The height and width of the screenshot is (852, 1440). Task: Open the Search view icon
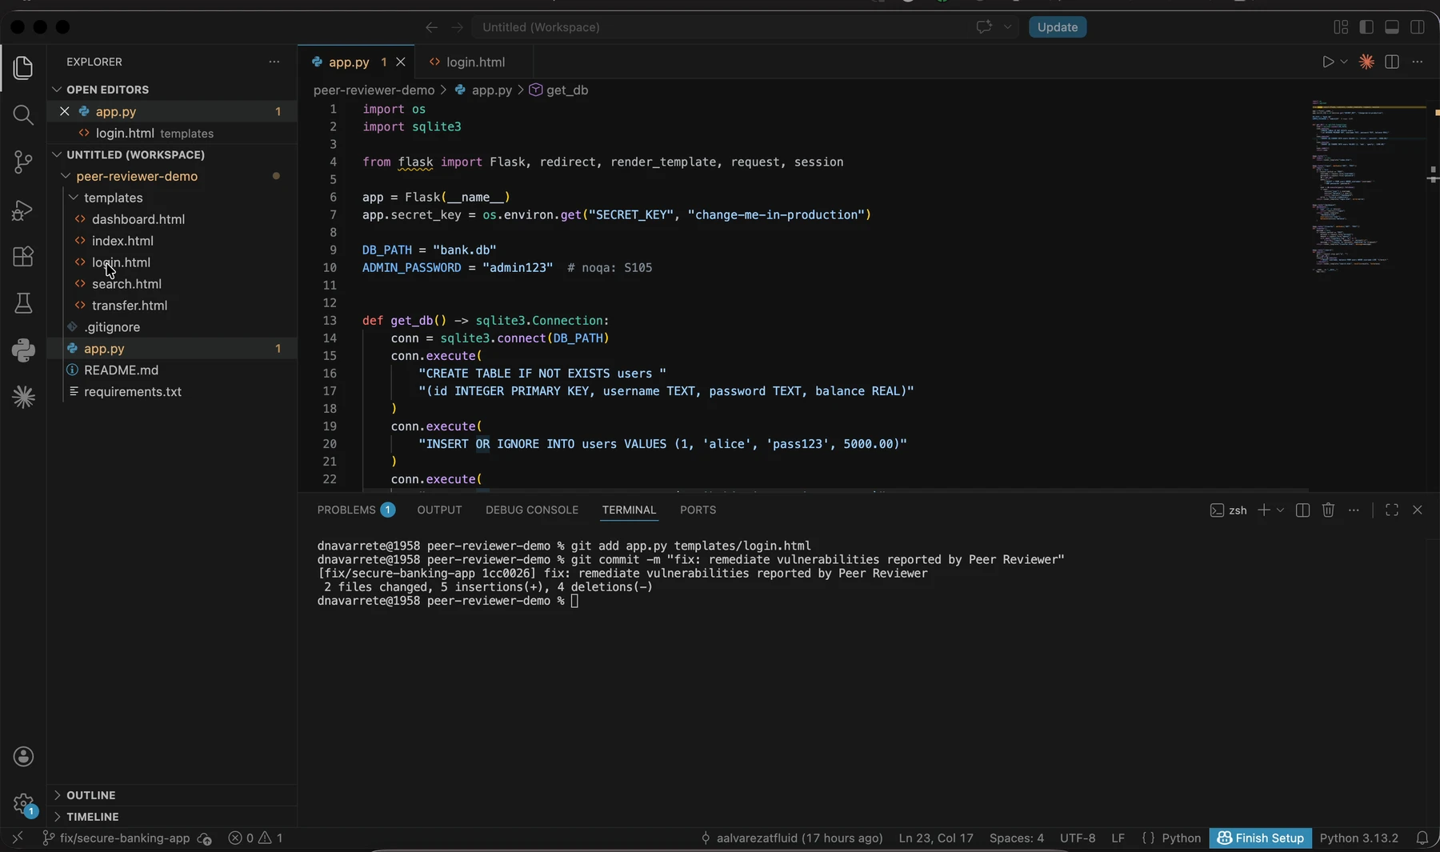(23, 115)
